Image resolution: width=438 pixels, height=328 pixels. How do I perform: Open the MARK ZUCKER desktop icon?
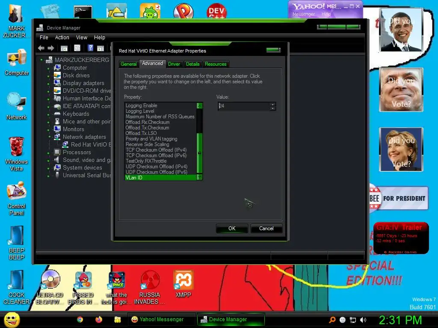point(16,21)
